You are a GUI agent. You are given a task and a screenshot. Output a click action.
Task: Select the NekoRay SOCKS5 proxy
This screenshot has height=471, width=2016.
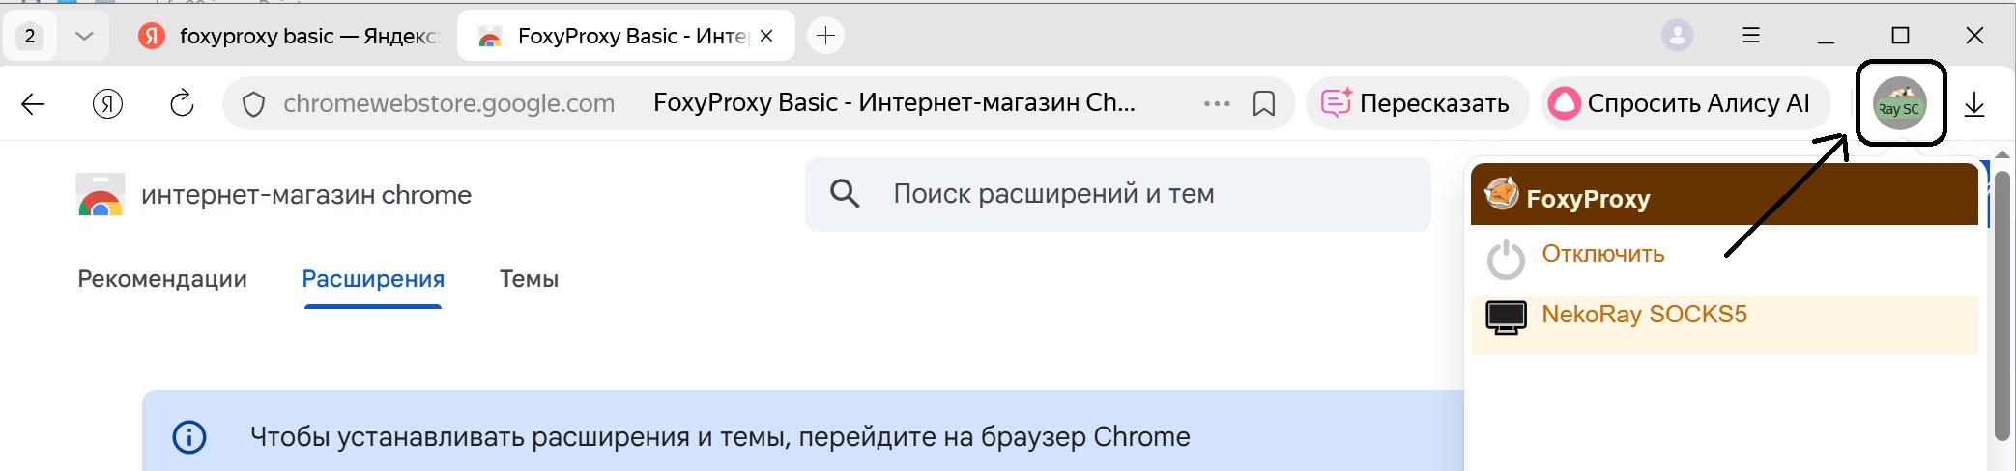pos(1644,315)
